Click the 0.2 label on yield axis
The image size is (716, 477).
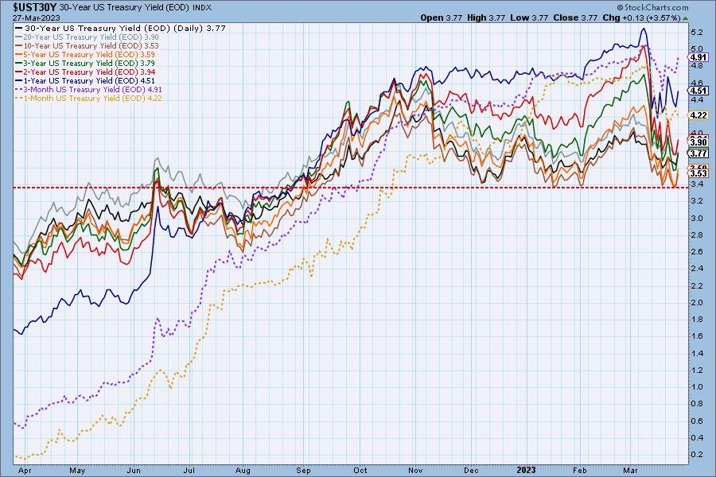pos(697,454)
